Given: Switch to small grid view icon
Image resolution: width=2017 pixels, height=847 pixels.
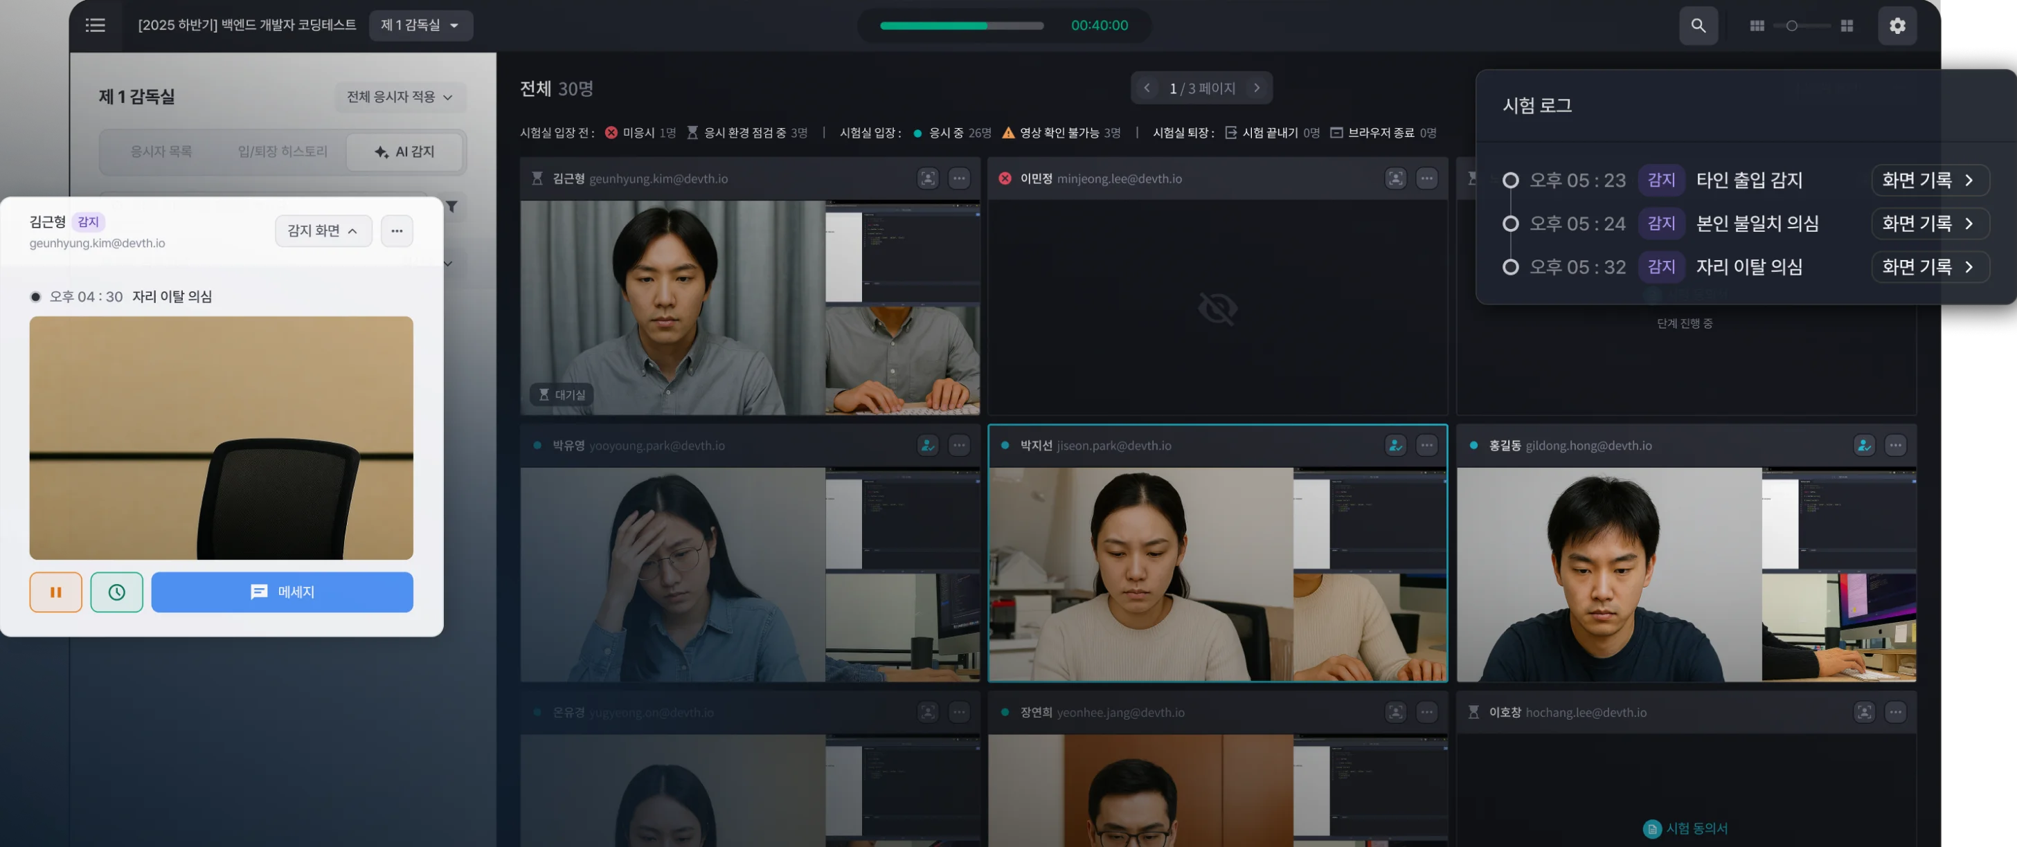Looking at the screenshot, I should pyautogui.click(x=1757, y=26).
